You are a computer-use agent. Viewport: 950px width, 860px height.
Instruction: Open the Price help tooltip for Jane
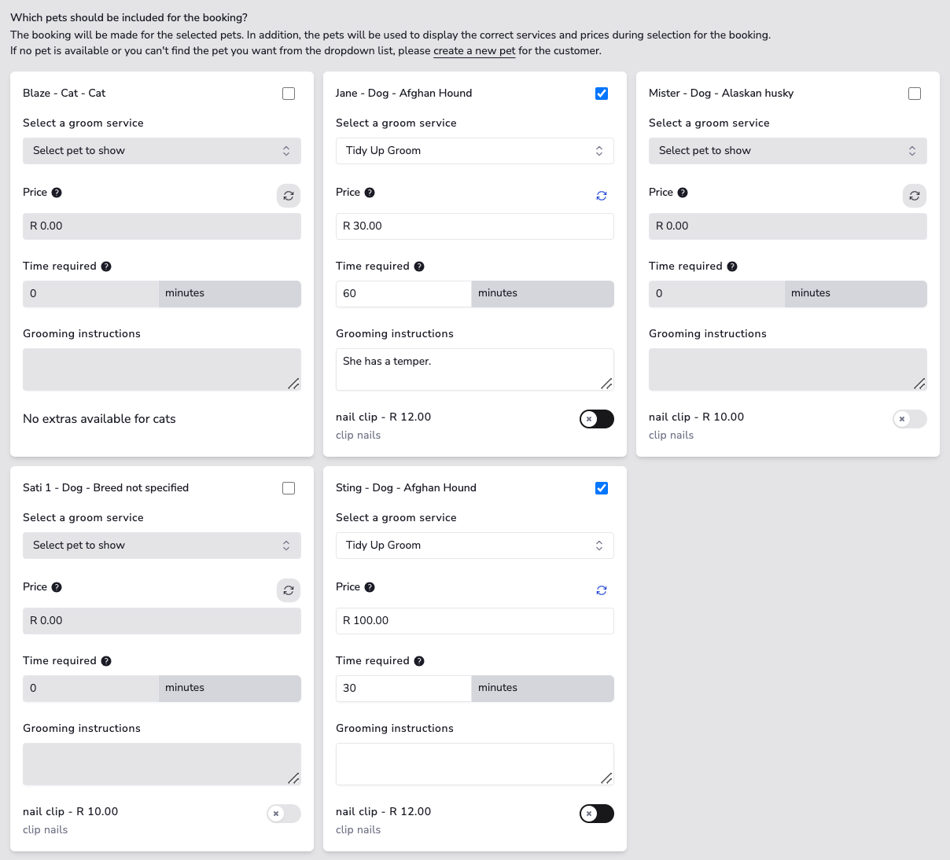click(368, 192)
